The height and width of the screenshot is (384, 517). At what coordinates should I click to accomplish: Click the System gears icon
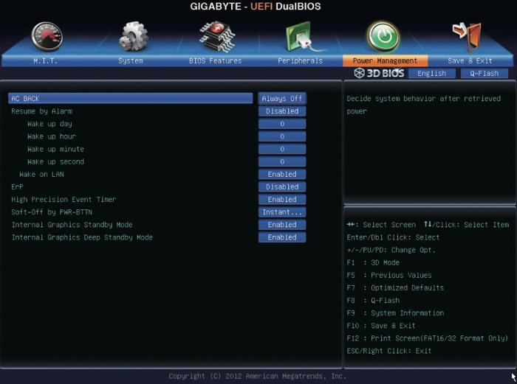pyautogui.click(x=133, y=35)
